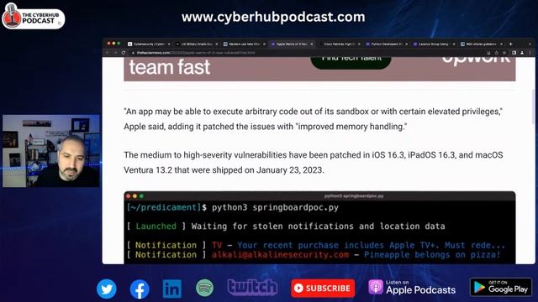This screenshot has height=302, width=538.
Task: Open the browser three-dot menu
Action: 530,53
